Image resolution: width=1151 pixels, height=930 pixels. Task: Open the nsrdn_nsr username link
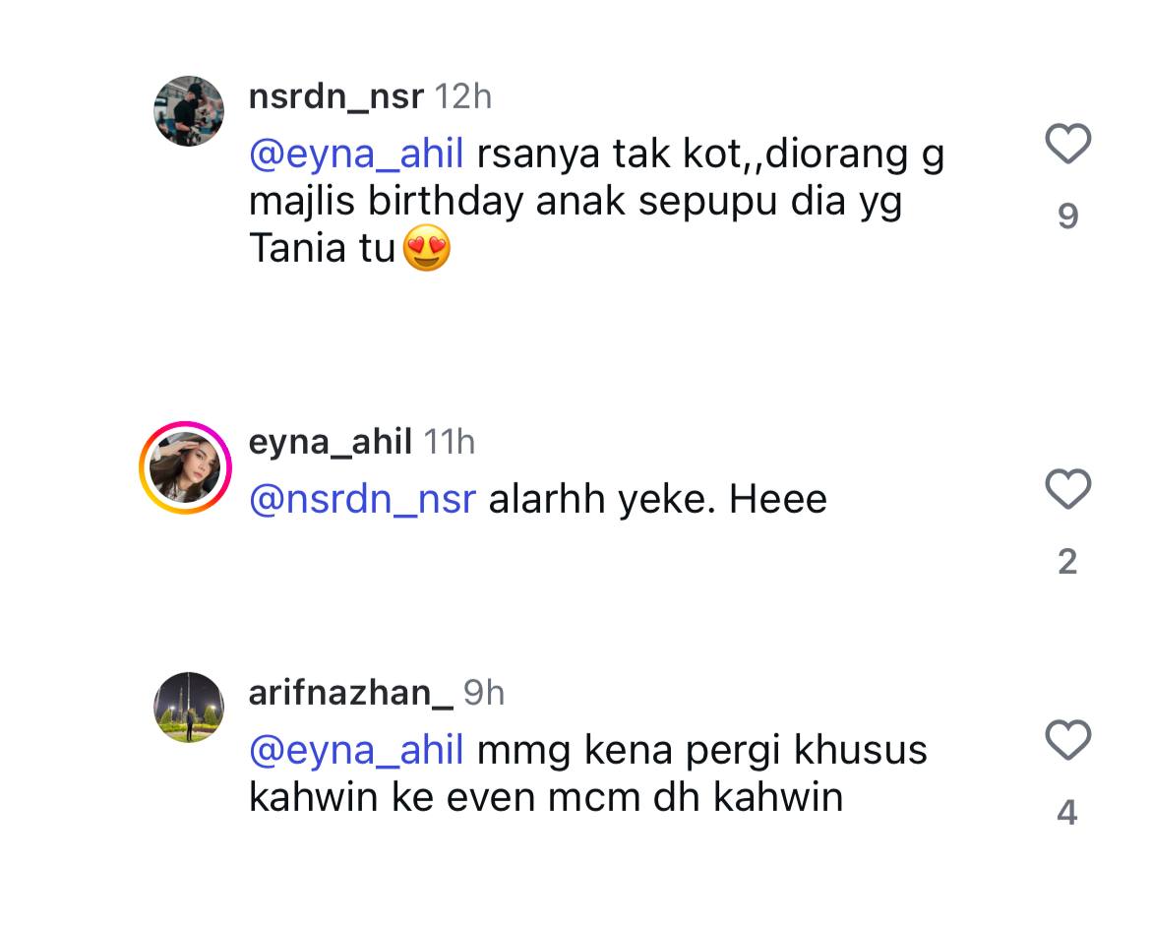(336, 96)
